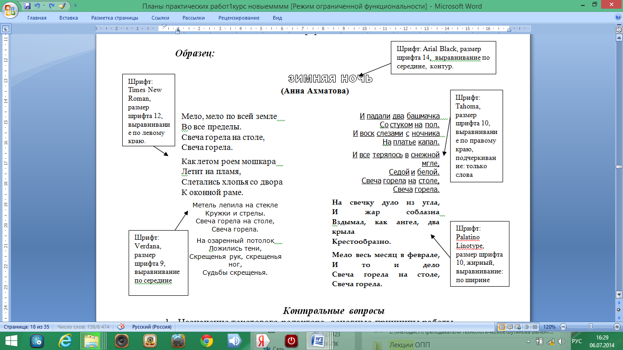
Task: Open File Explorer from taskbar
Action: click(93, 341)
